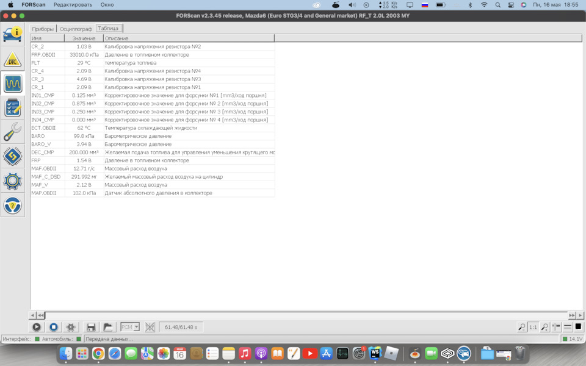Click the Russian flag input source
The image size is (586, 366).
coord(425,5)
